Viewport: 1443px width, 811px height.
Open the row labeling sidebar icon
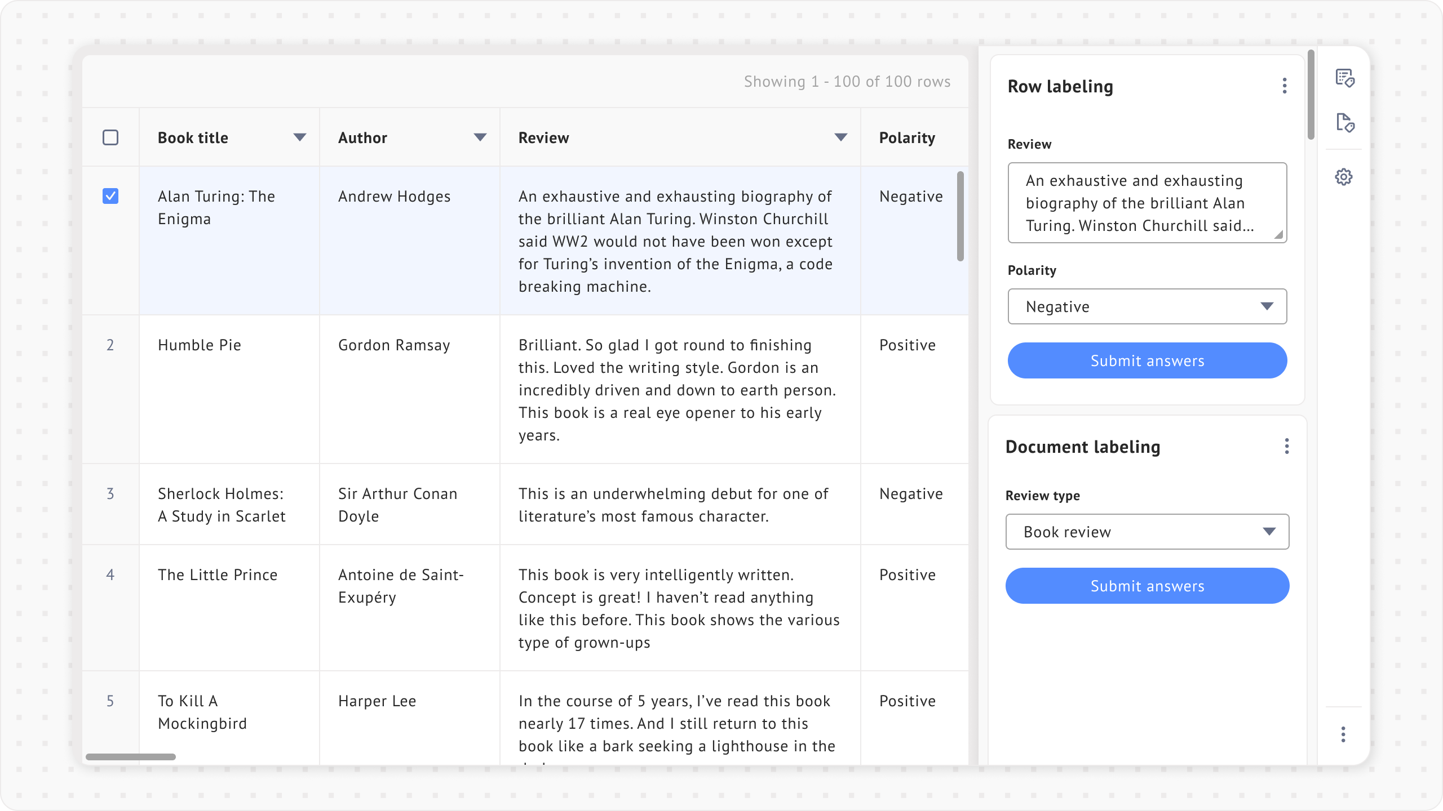[1344, 78]
